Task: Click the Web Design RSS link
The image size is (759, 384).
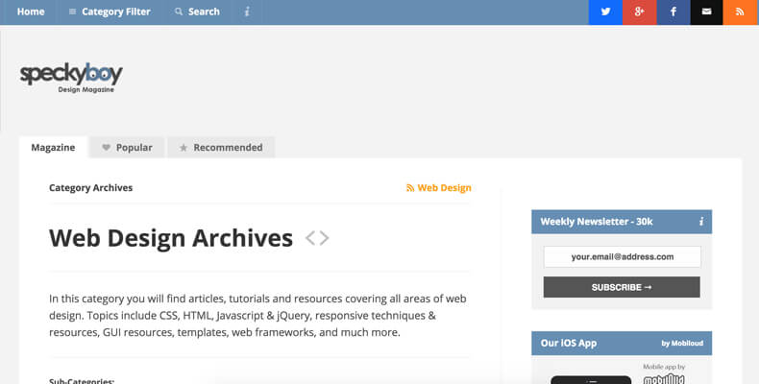Action: [x=439, y=188]
